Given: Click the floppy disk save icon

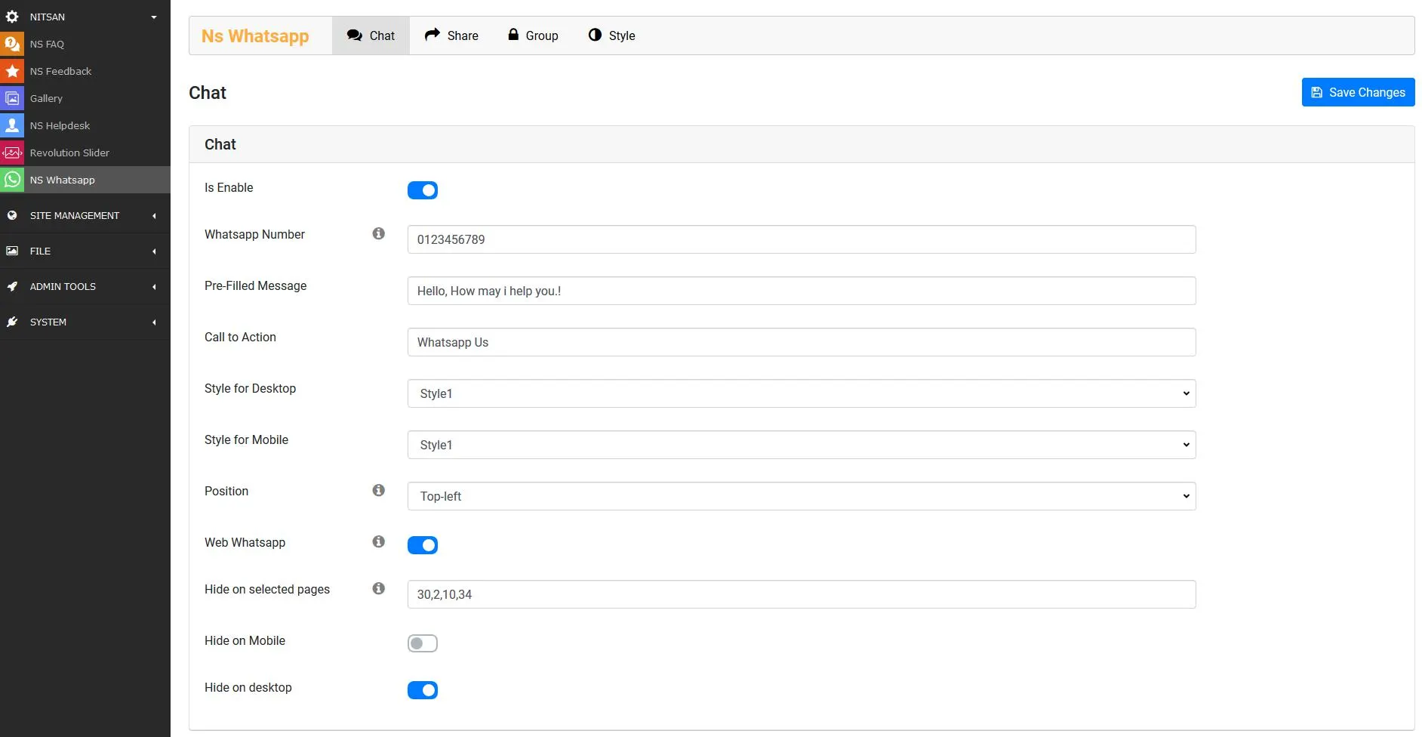Looking at the screenshot, I should [1317, 92].
